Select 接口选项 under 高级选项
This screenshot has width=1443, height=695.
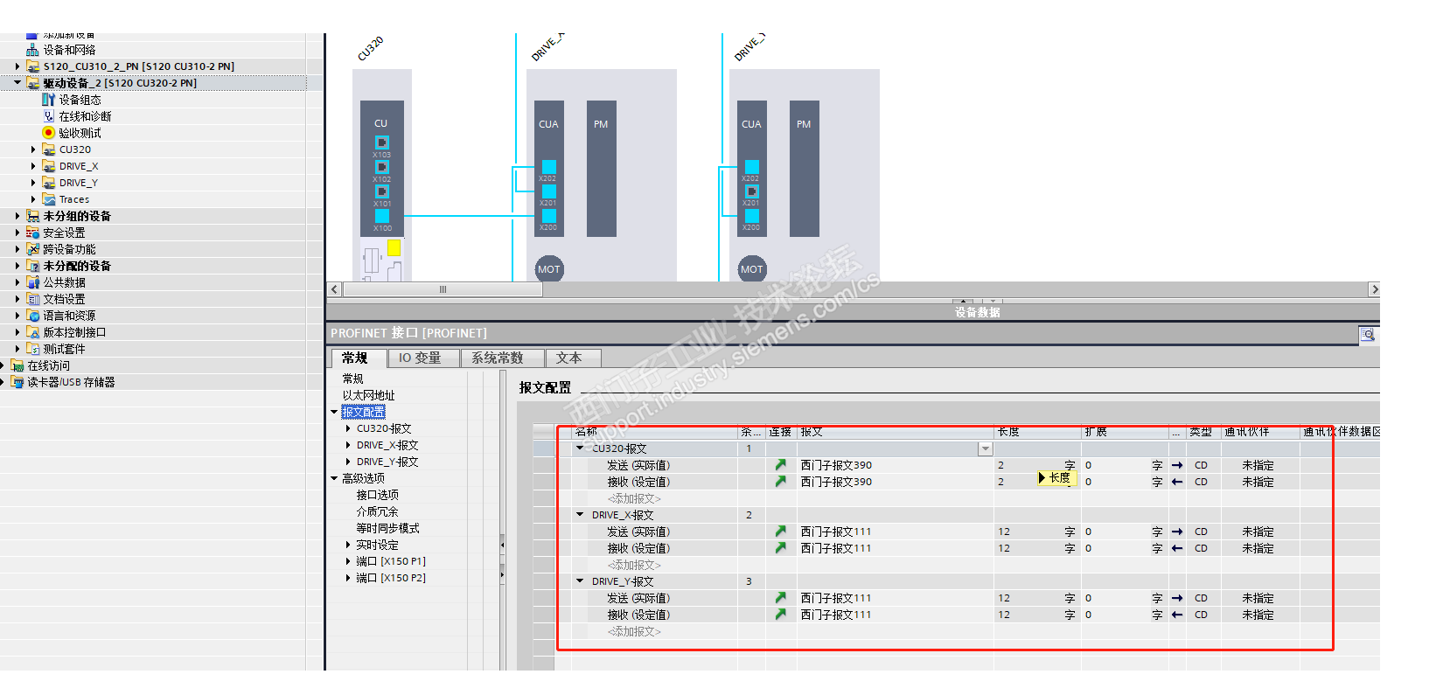[x=378, y=495]
